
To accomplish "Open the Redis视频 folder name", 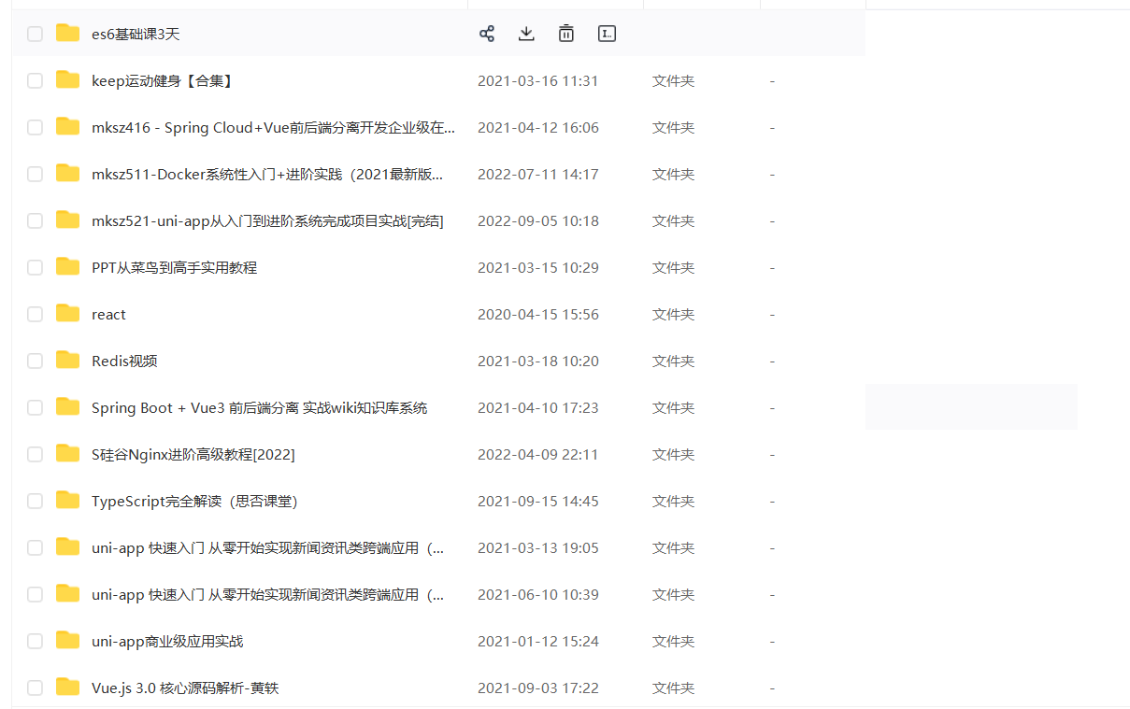I will [124, 362].
